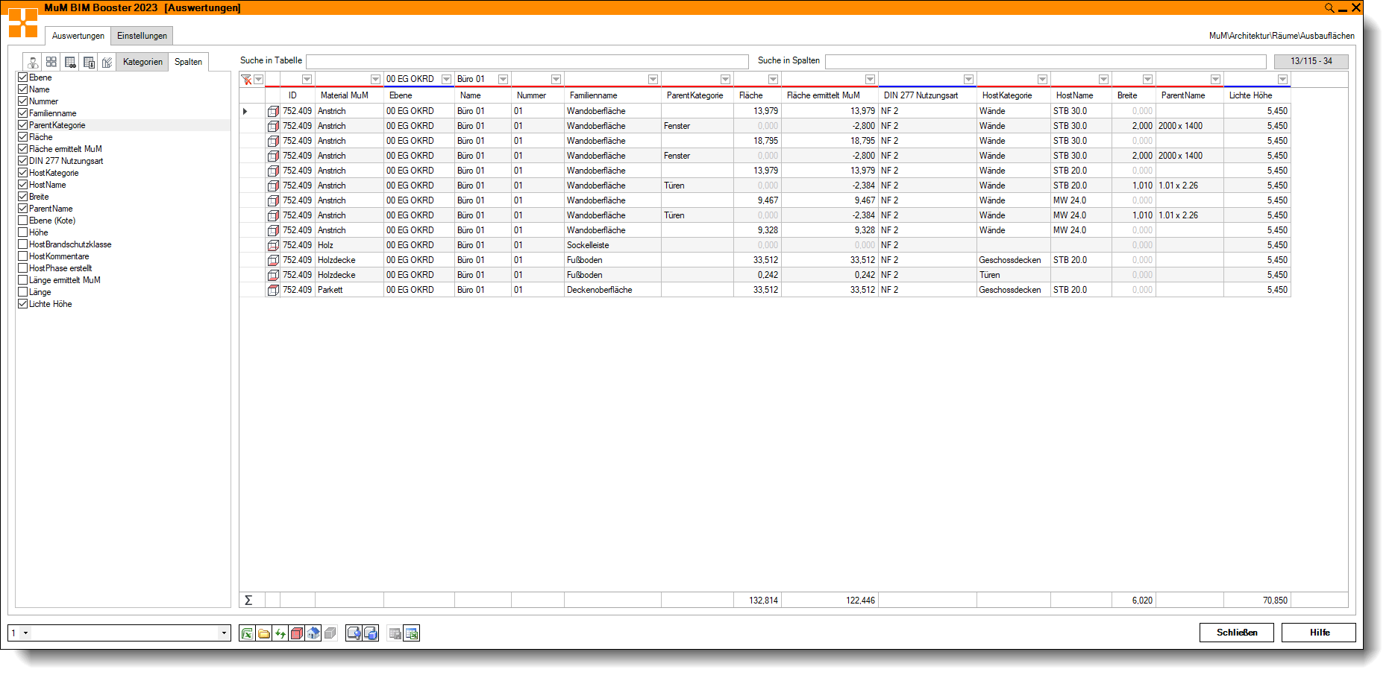This screenshot has height=681, width=1395.
Task: Click the clear filter icon in grid header
Action: tap(246, 80)
